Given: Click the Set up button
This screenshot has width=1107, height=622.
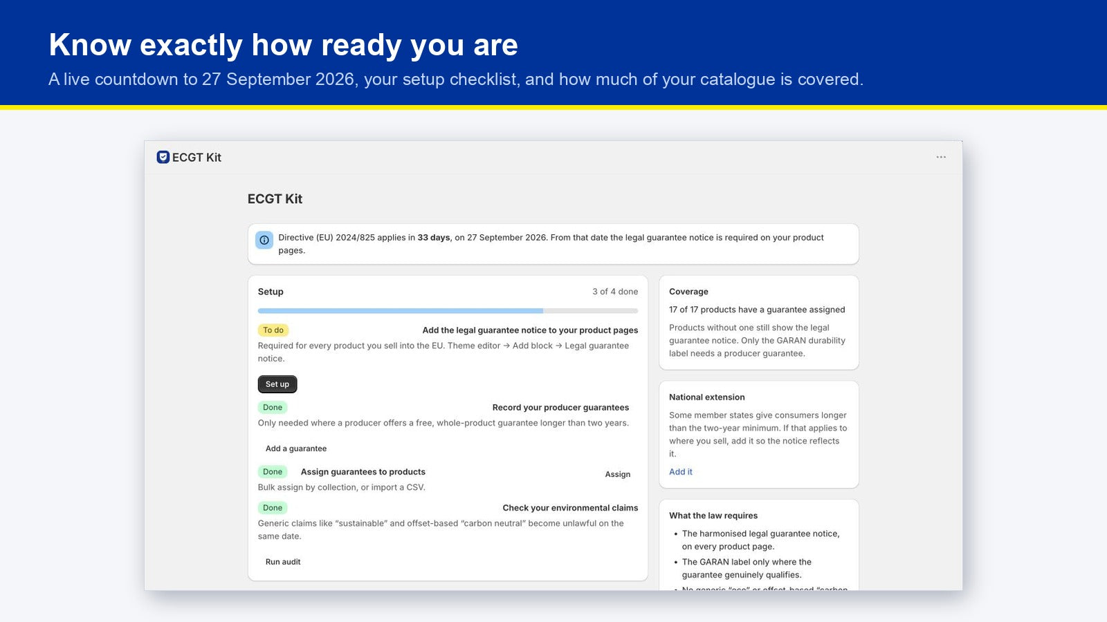Looking at the screenshot, I should click(277, 384).
